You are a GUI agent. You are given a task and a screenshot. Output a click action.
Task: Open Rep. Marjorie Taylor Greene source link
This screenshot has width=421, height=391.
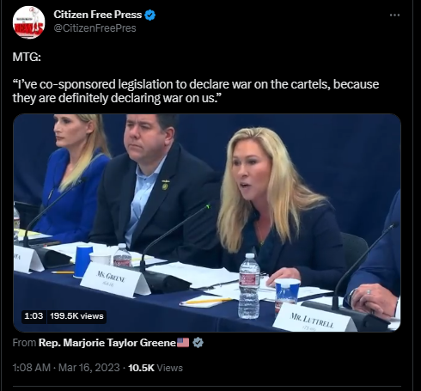107,343
